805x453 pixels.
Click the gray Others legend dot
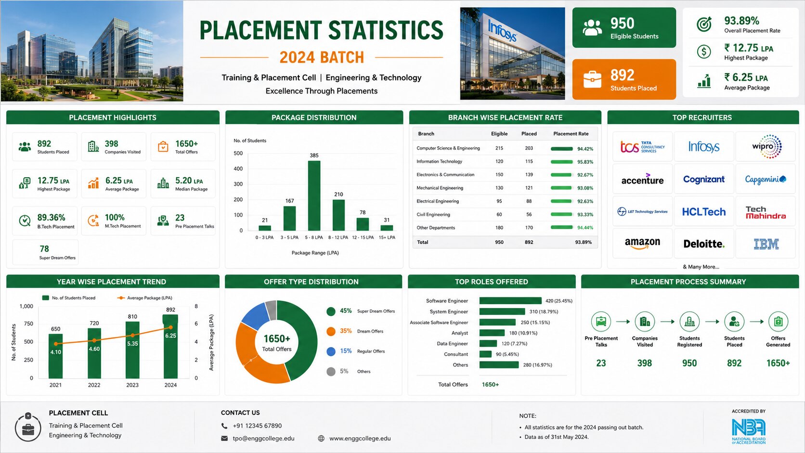coord(331,372)
